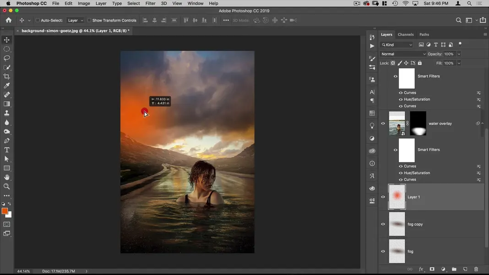Open the Filter menu
Viewport: 489px width, 275px height.
point(150,3)
